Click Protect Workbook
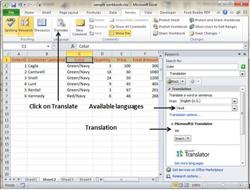The image size is (250, 190). pyautogui.click(x=170, y=27)
